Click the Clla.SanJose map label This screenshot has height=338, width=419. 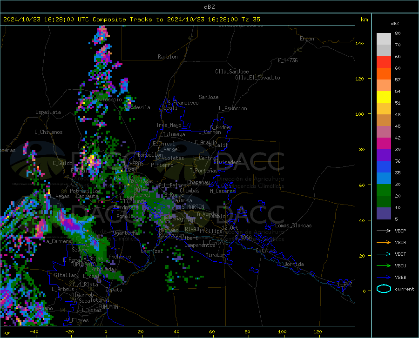coord(232,72)
